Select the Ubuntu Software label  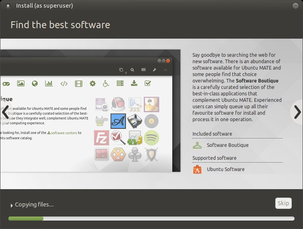click(x=225, y=169)
